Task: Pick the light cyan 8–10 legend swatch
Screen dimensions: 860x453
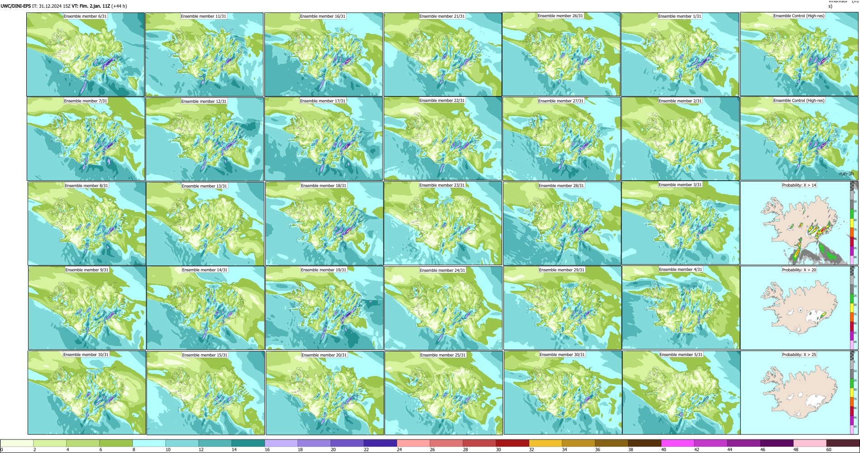Action: coord(149,443)
